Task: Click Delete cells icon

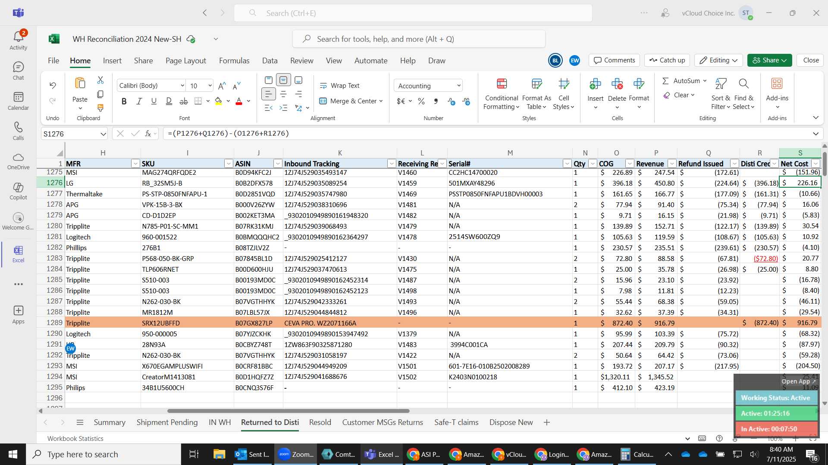Action: [617, 84]
